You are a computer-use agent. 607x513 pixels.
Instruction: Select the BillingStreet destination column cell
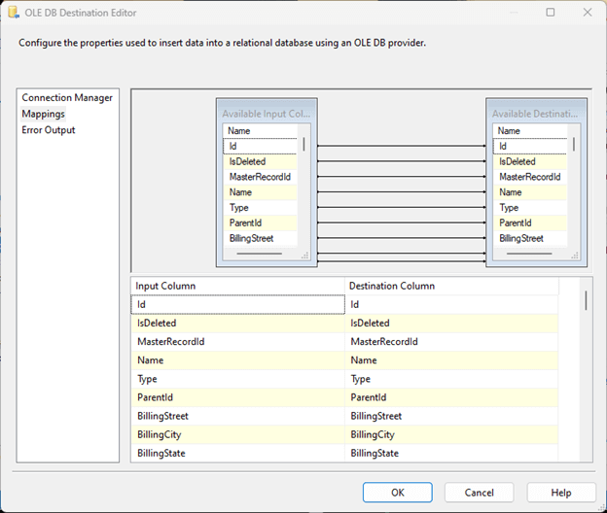pyautogui.click(x=451, y=416)
